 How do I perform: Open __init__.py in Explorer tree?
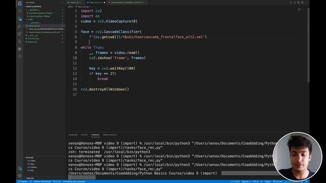pos(44,36)
